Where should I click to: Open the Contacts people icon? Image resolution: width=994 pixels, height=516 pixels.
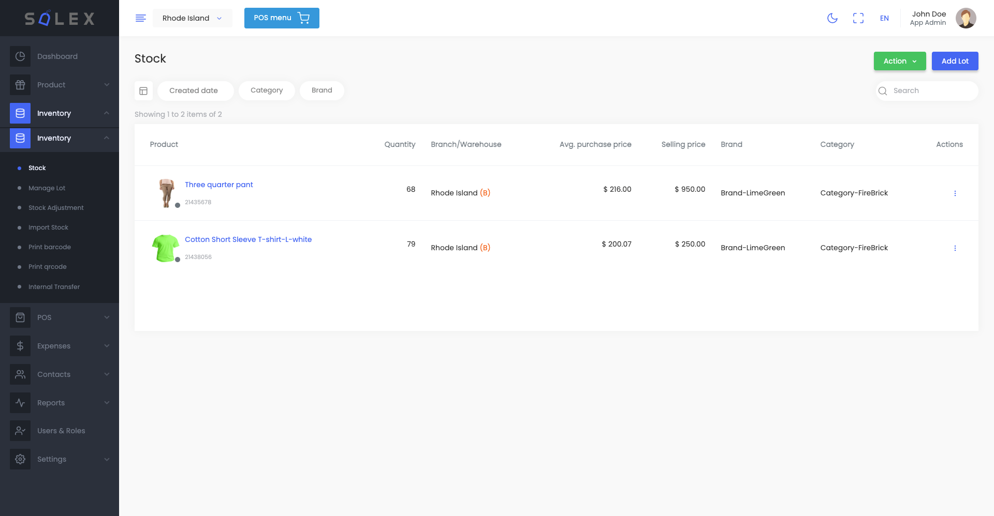point(20,374)
